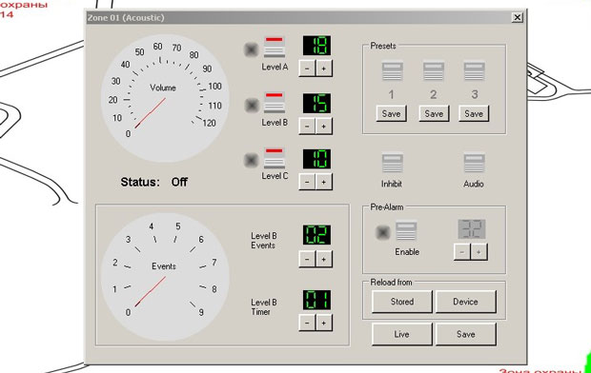The height and width of the screenshot is (373, 591).
Task: Click the Level A display showing 18
Action: point(316,46)
